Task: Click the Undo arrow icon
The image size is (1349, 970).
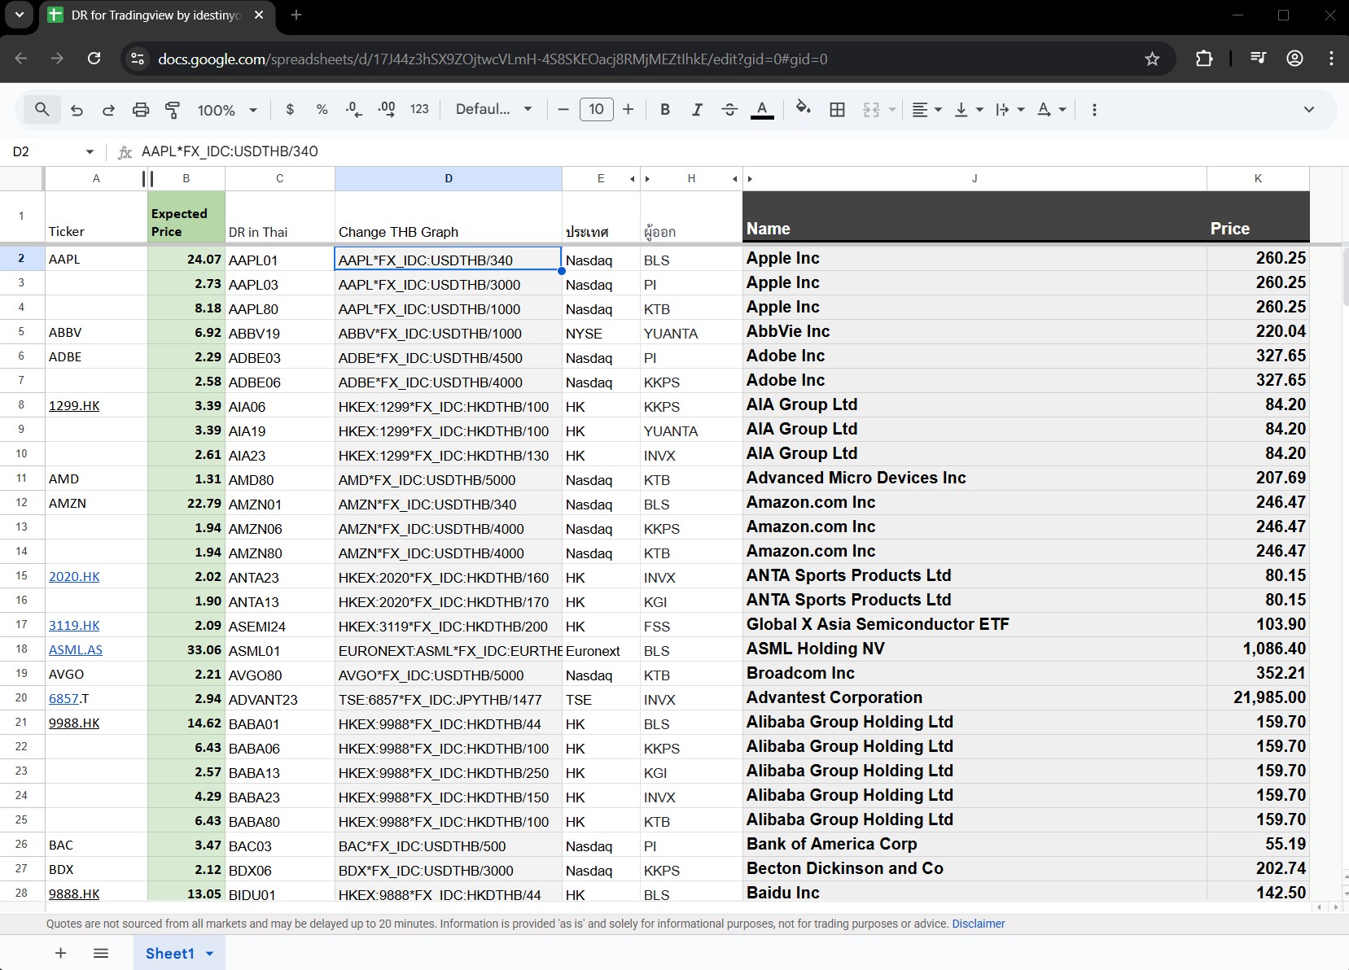Action: [x=77, y=110]
